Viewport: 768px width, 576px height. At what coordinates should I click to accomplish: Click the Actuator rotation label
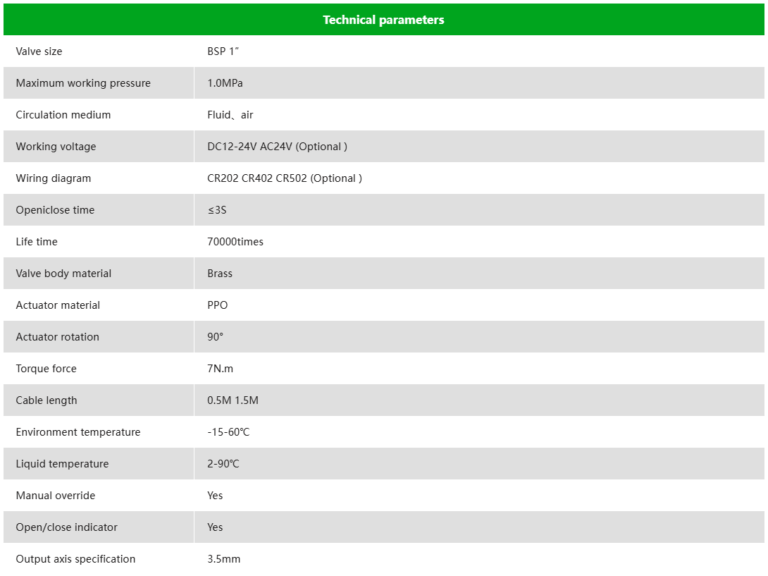point(58,337)
